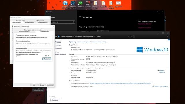Screen dimensions: 185x104
Task: Expand the address bar history dropdown arrow
Action: coord(129,37)
